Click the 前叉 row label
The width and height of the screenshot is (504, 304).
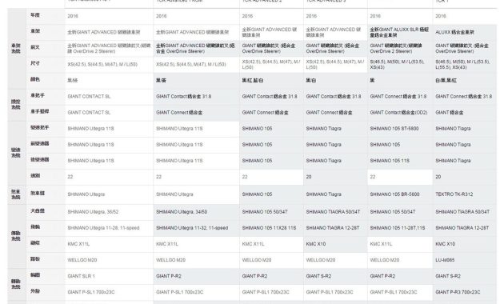tap(35, 47)
